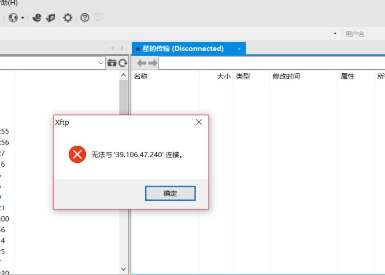The height and width of the screenshot is (275, 385).
Task: Click the red error icon in the dialog
Action: [78, 155]
